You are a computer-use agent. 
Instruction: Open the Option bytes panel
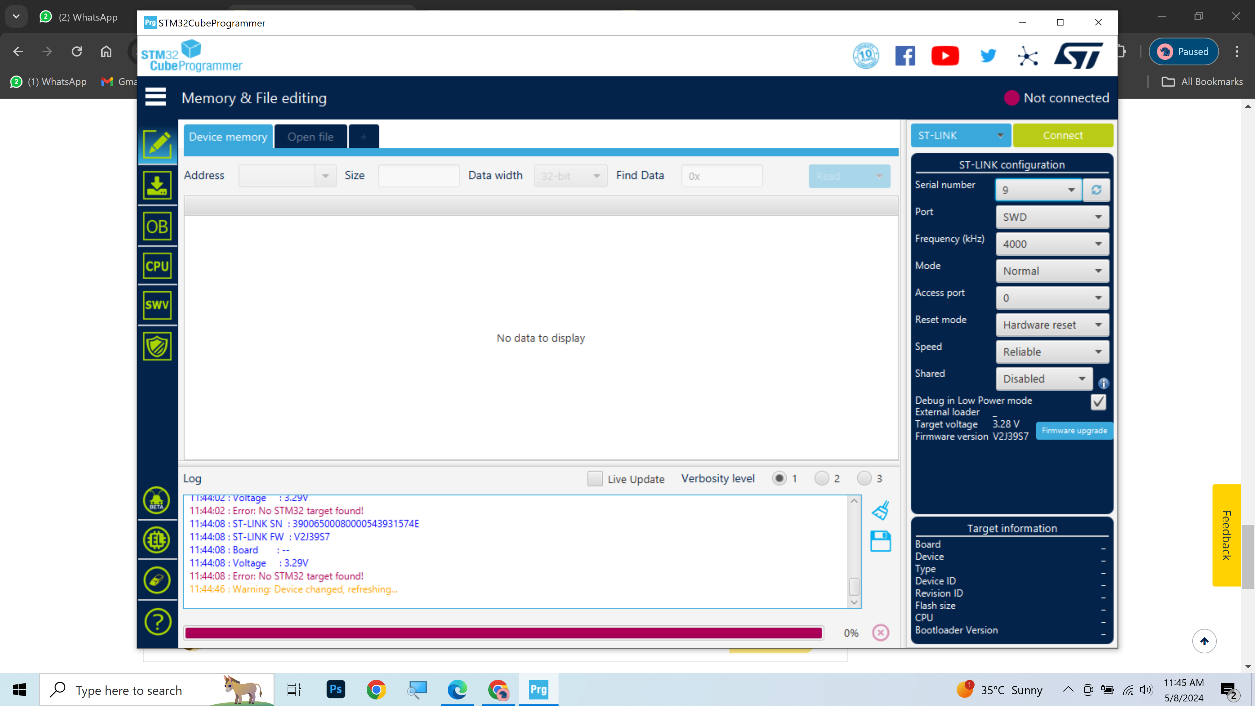click(157, 226)
